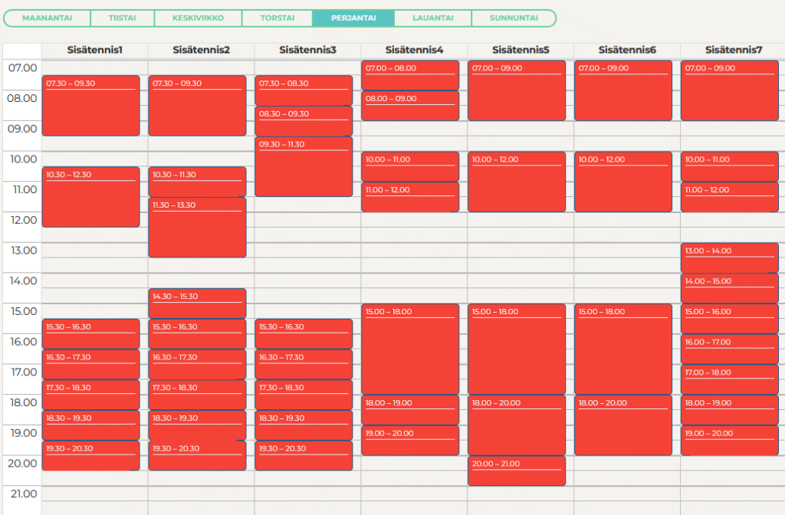Switch to the Tiistai tab
This screenshot has width=785, height=515.
pyautogui.click(x=122, y=18)
